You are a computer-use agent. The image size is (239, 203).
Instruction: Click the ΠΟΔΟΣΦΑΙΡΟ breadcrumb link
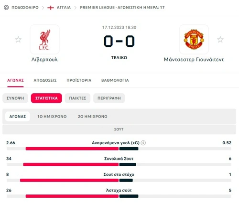coord(25,8)
